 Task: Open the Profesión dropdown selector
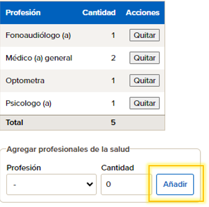tap(51, 184)
